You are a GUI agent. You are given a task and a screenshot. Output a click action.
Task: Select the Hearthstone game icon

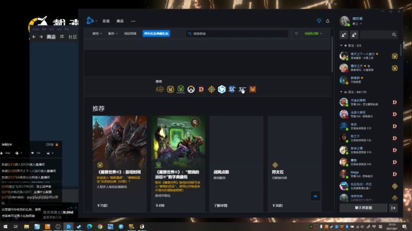211,90
